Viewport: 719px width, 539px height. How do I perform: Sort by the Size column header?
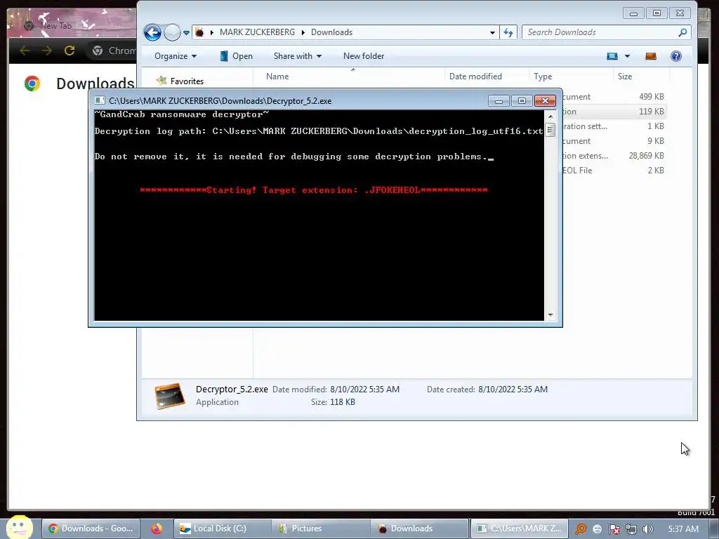[x=641, y=76]
